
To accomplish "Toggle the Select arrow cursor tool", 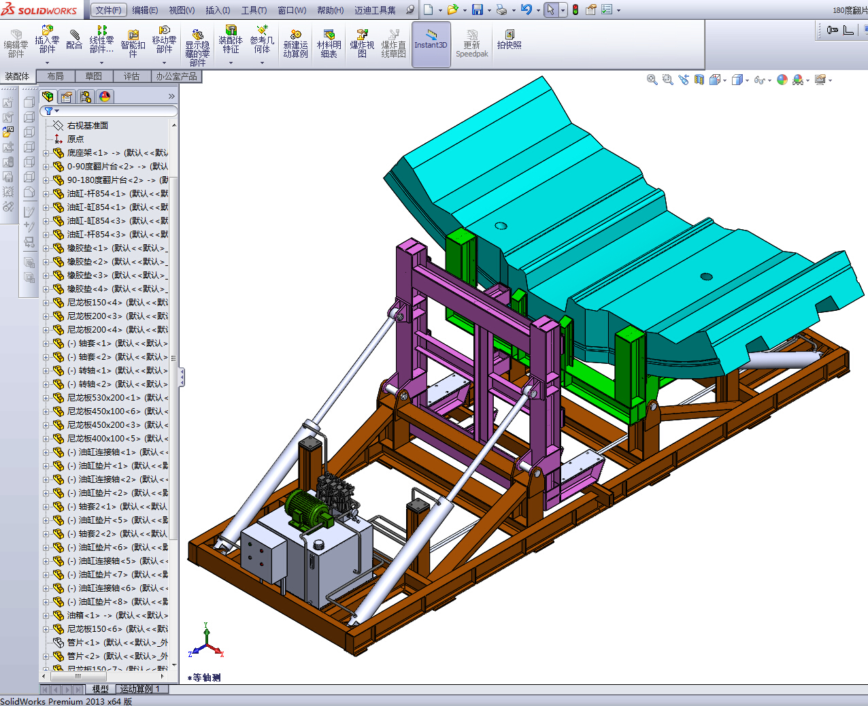I will [550, 10].
